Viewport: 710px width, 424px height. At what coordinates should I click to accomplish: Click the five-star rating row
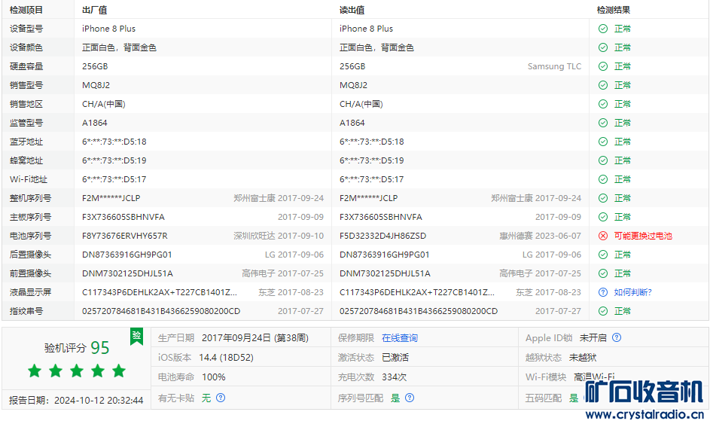(77, 371)
